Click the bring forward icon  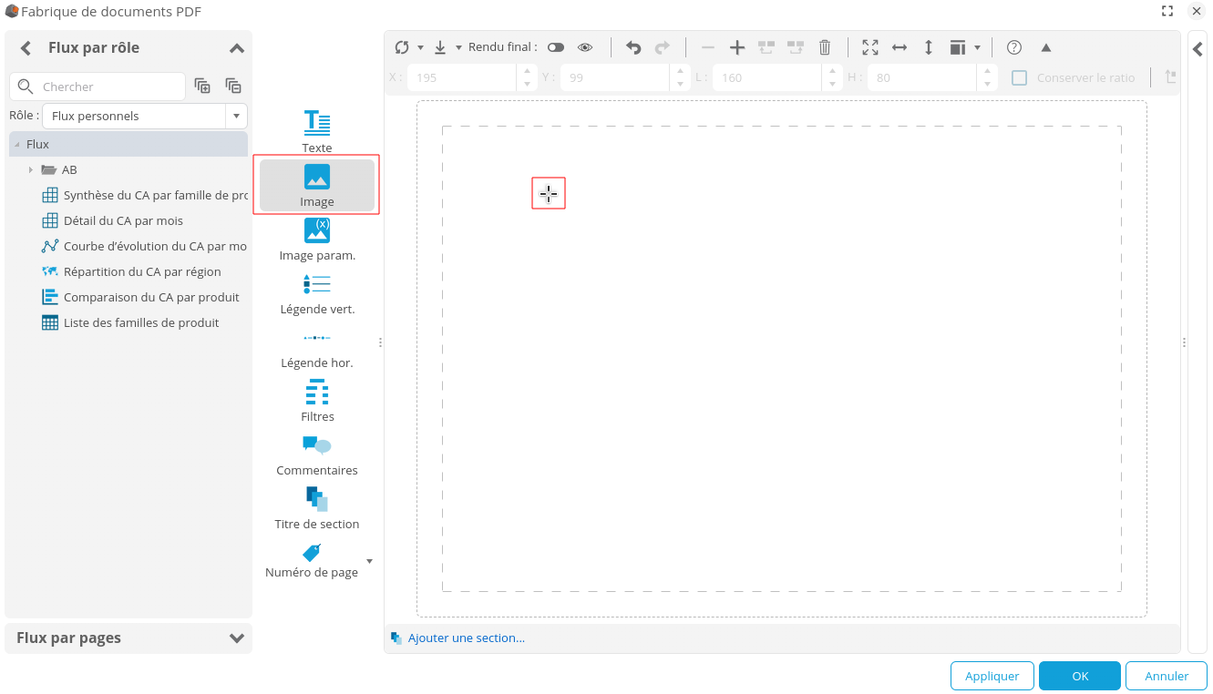tap(766, 47)
